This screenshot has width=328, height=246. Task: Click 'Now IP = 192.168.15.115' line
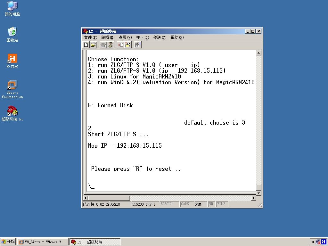tap(125, 146)
